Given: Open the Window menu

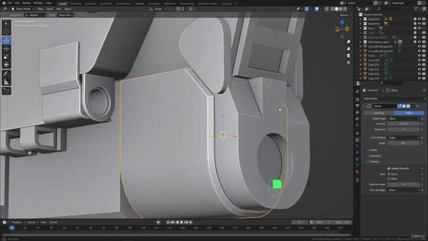Looking at the screenshot, I should click(x=38, y=3).
